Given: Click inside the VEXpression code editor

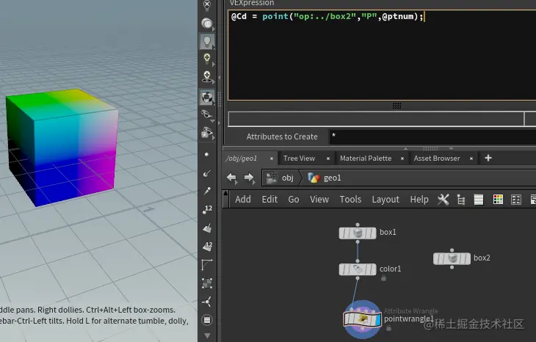Looking at the screenshot, I should 382,54.
